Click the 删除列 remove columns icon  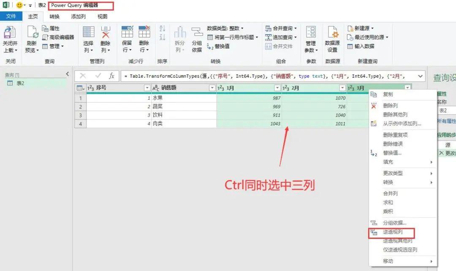point(106,33)
